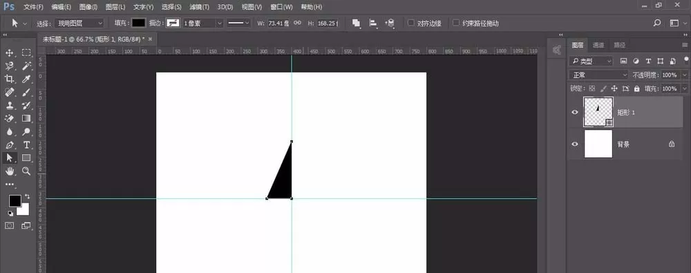Select the Hand tool
691x273 pixels.
[9, 171]
